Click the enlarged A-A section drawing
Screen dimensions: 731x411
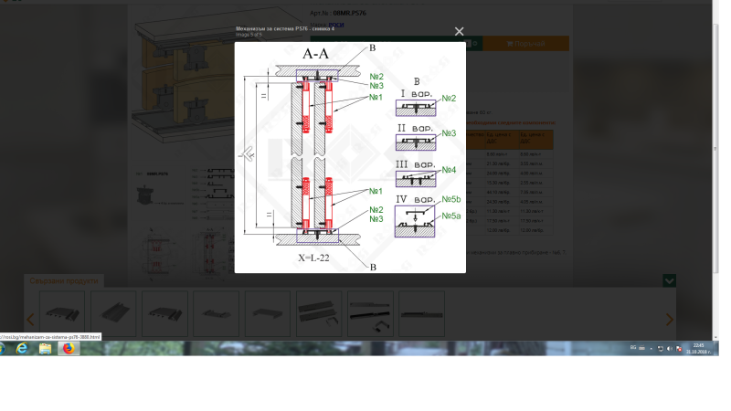(350, 157)
